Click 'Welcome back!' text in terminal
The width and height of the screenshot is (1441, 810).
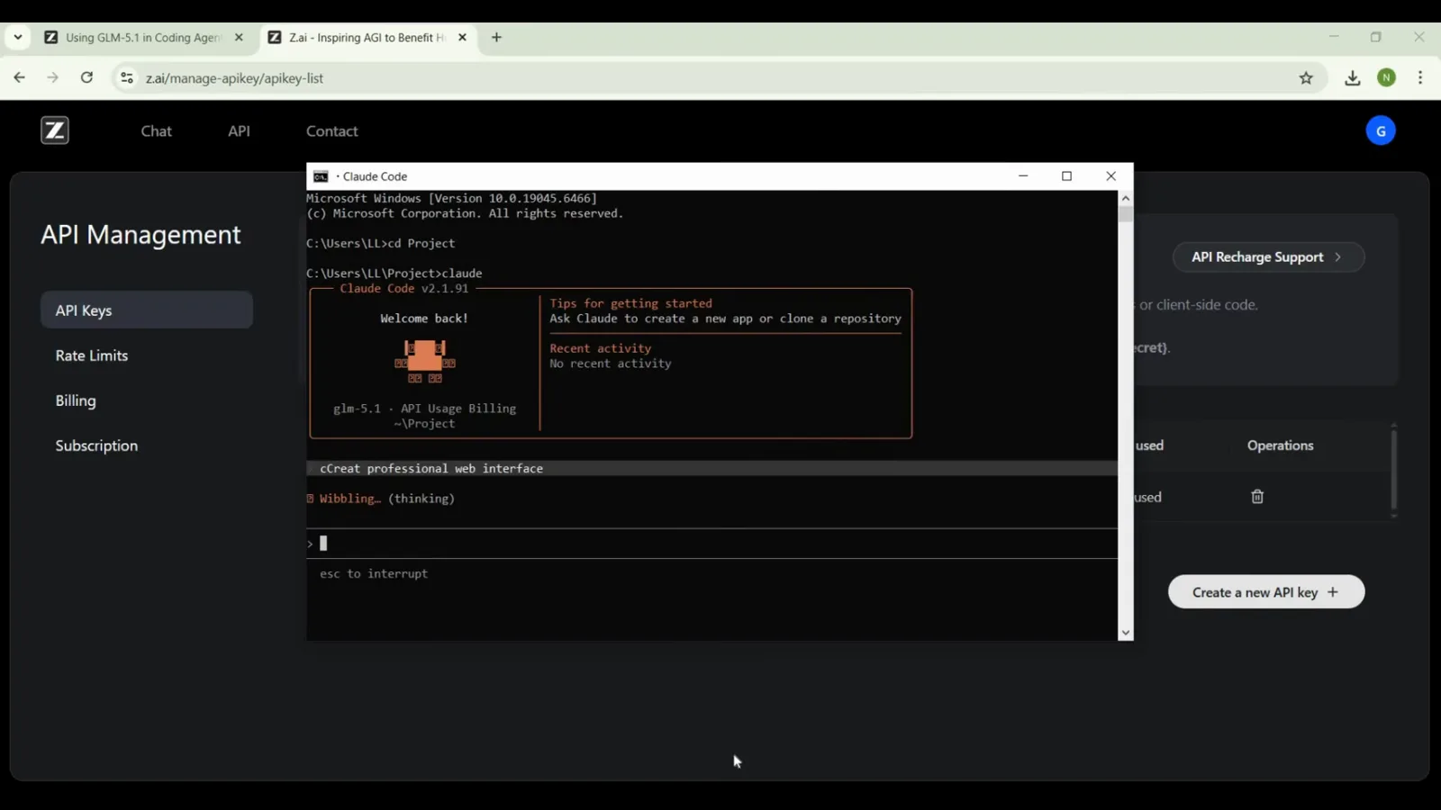coord(424,319)
